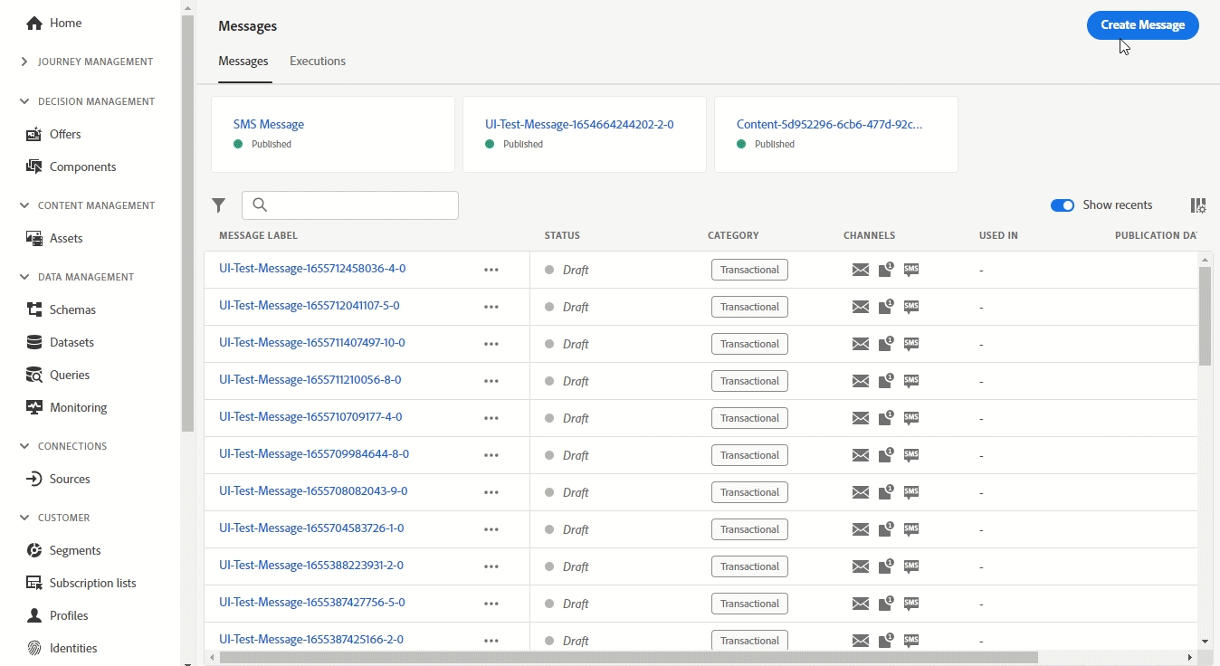
Task: Open Monitoring in the sidebar
Action: coord(78,407)
